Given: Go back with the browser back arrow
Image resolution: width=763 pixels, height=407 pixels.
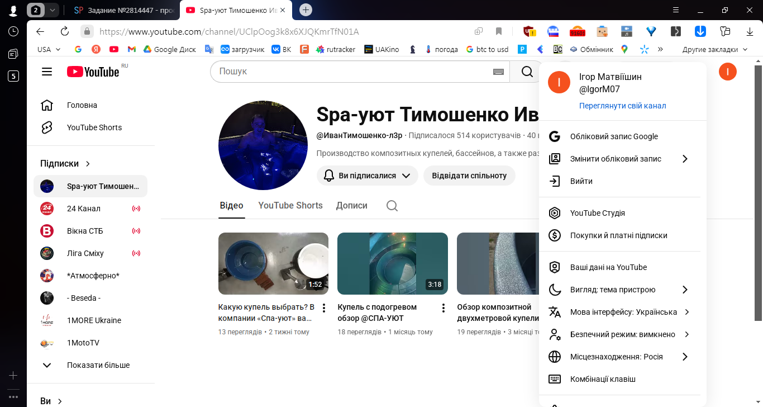Looking at the screenshot, I should [x=40, y=31].
